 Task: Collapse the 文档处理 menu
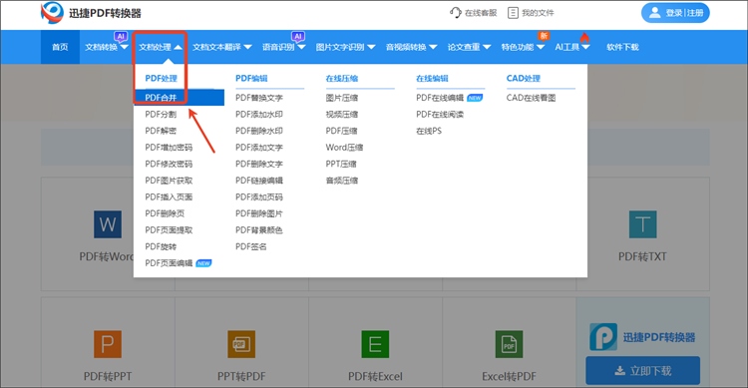161,47
